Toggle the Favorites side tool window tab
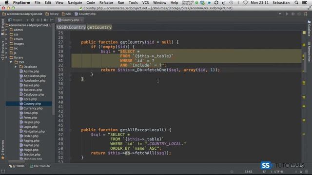Image resolution: width=312 pixels, height=175 pixels. pyautogui.click(x=2, y=150)
